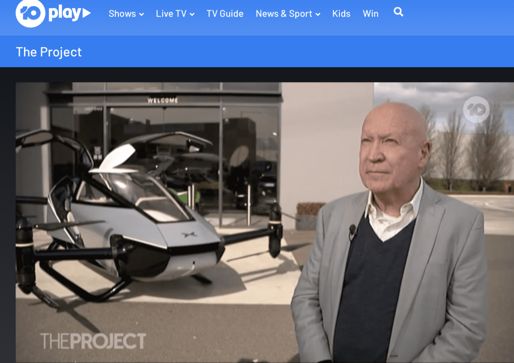
Task: Select the Live TV menu item
Action: pyautogui.click(x=171, y=14)
